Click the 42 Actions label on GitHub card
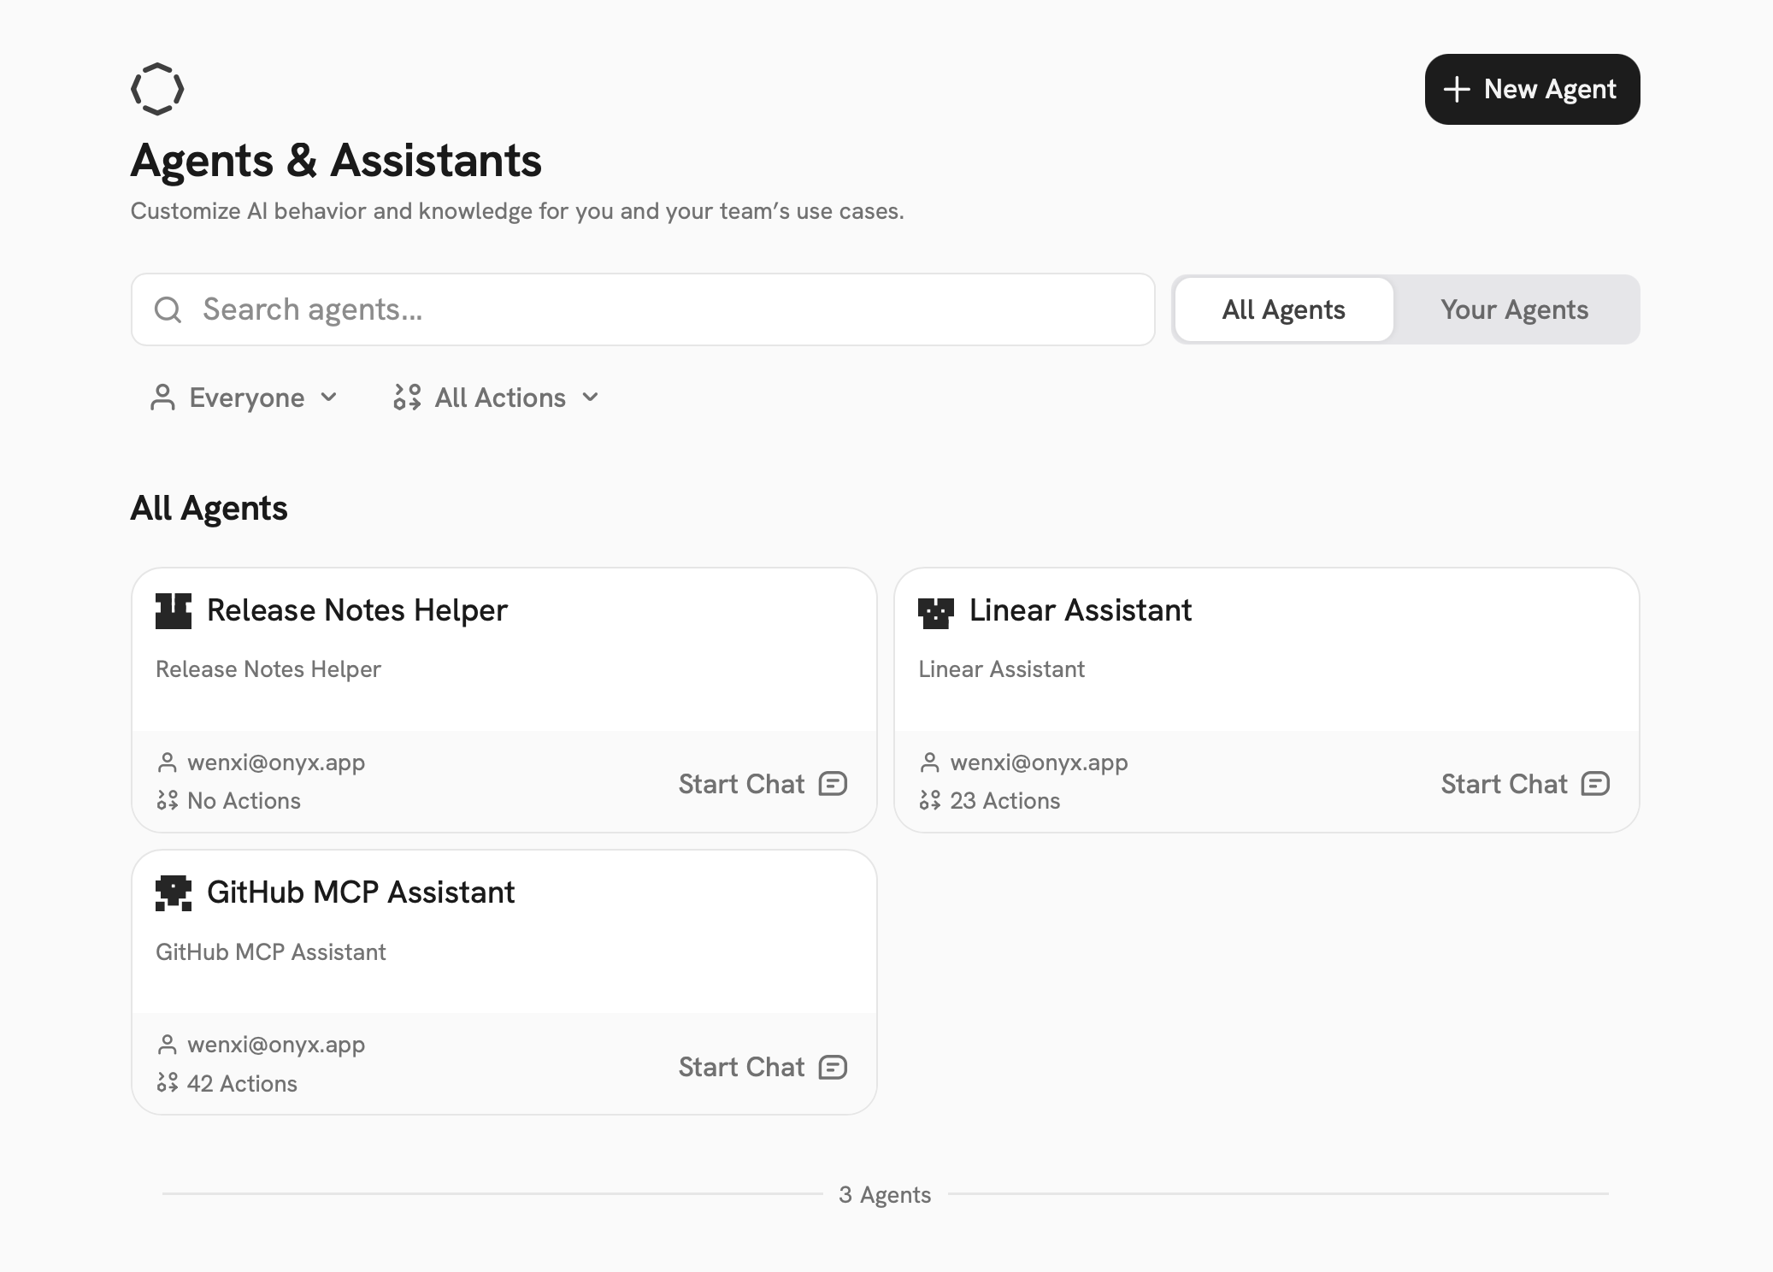The image size is (1773, 1272). (242, 1083)
